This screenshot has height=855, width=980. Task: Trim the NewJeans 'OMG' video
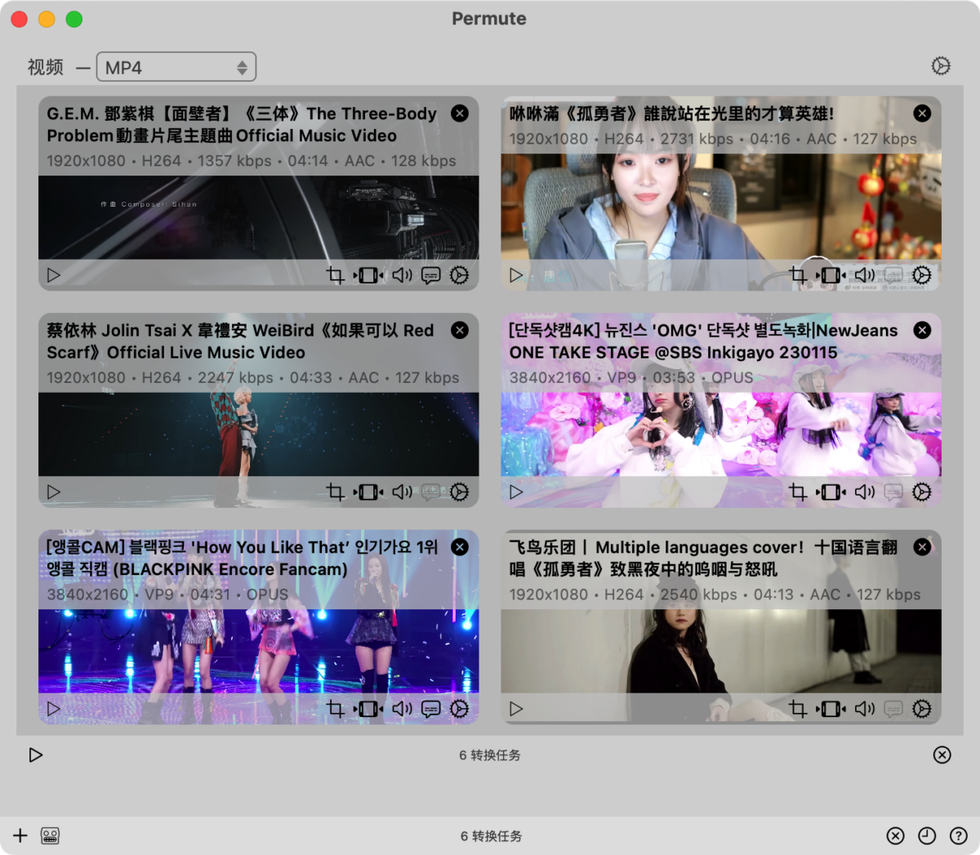(x=831, y=492)
